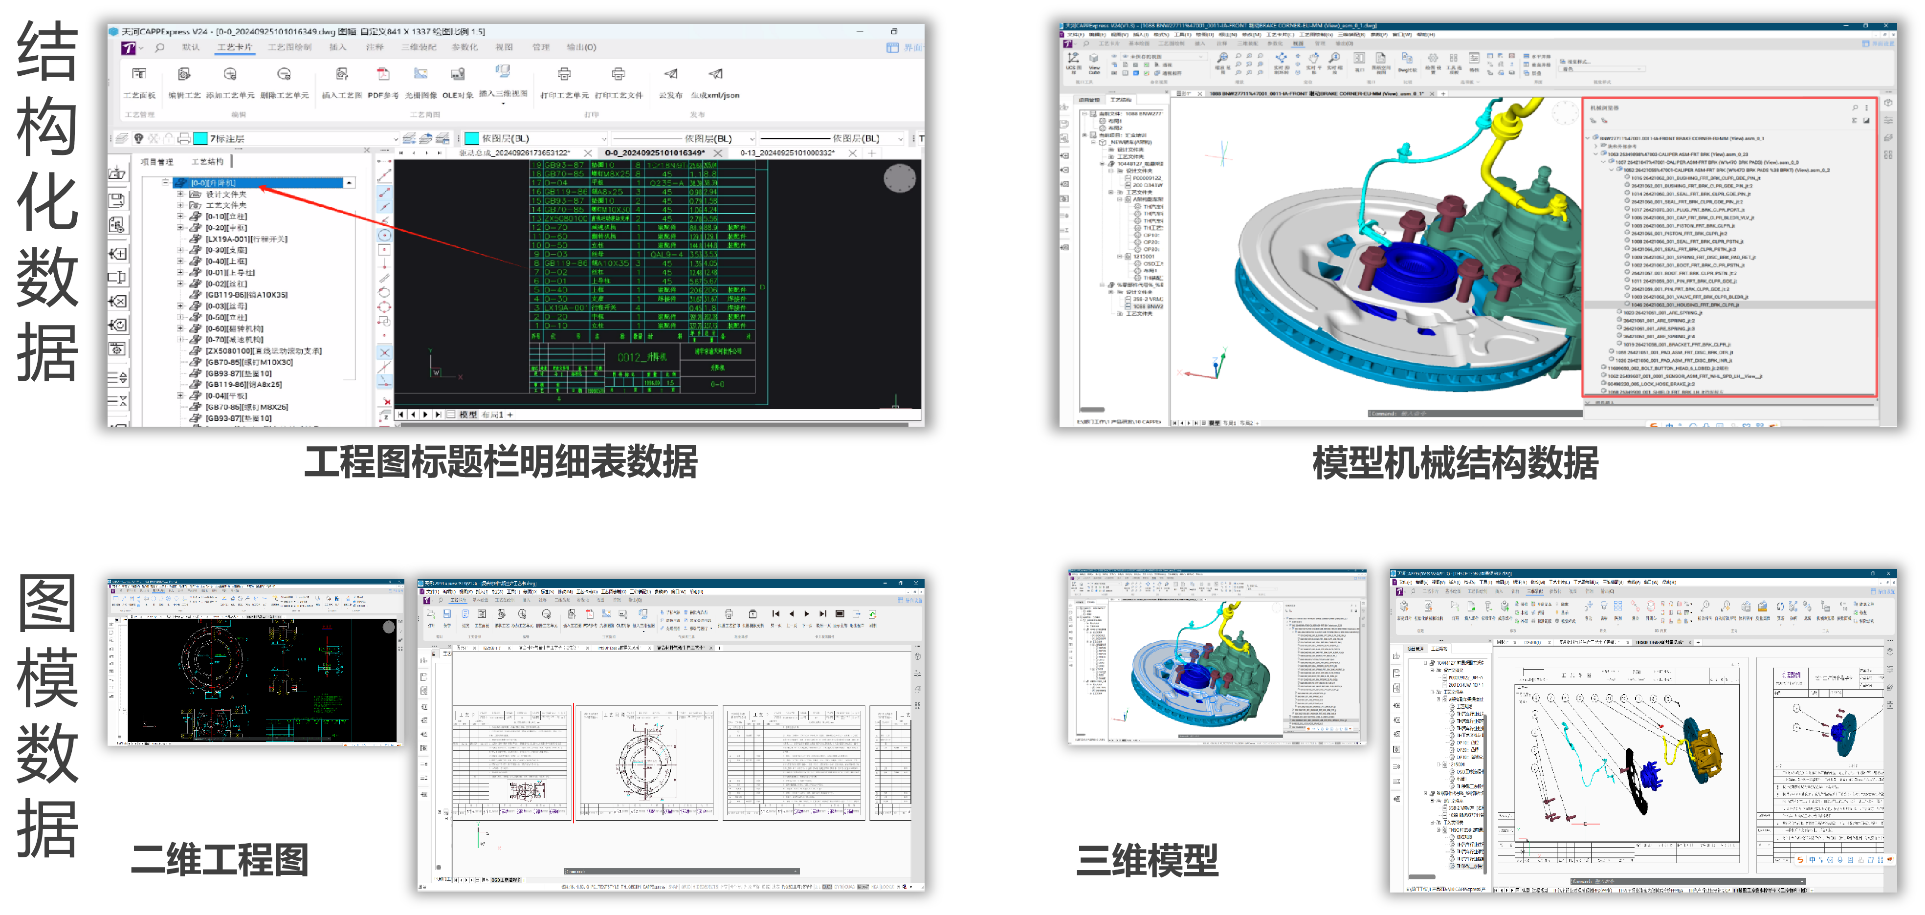
Task: Open the 项目管理 panel tab
Action: point(157,161)
